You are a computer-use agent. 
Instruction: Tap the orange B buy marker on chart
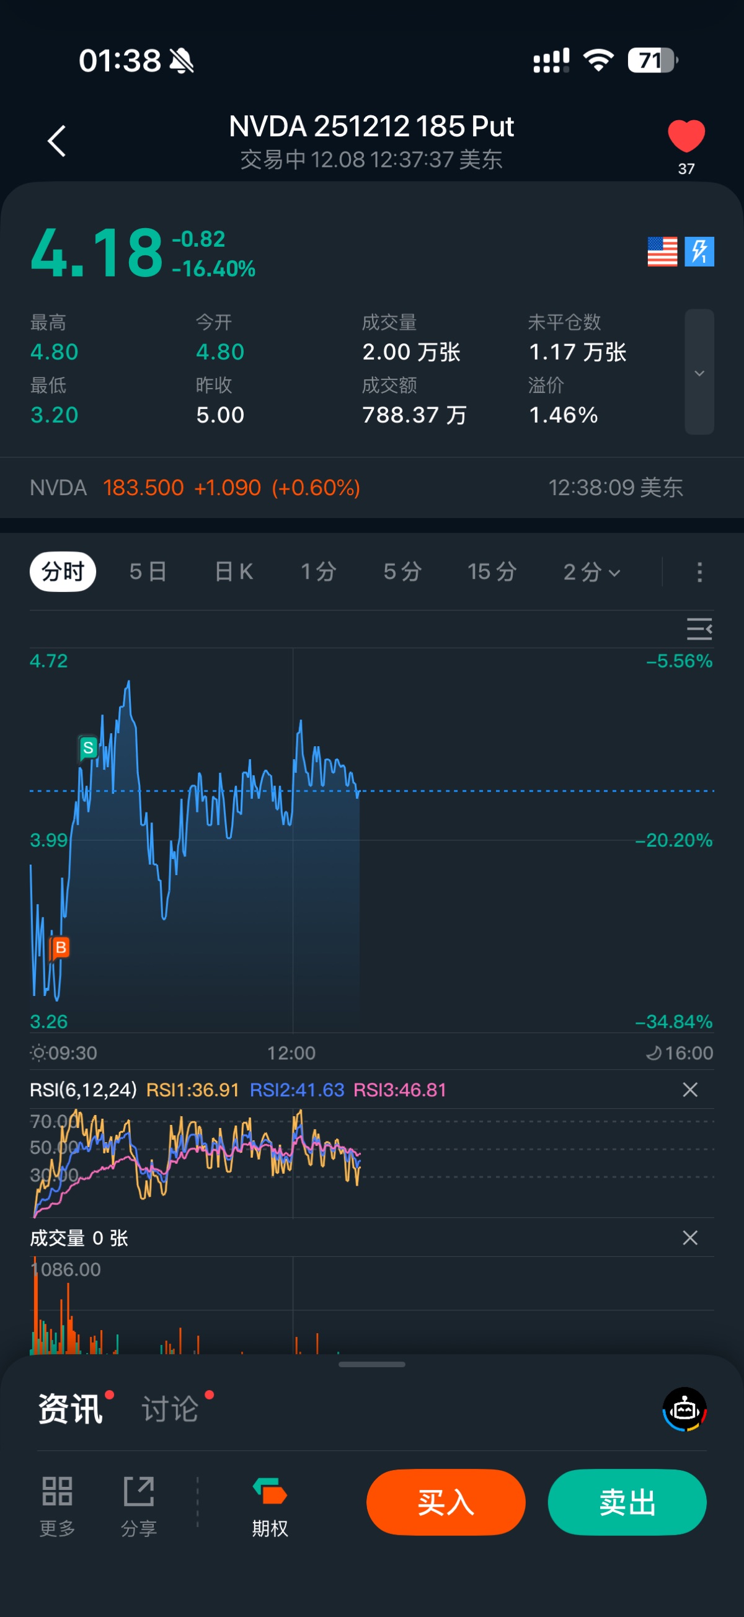pyautogui.click(x=60, y=947)
